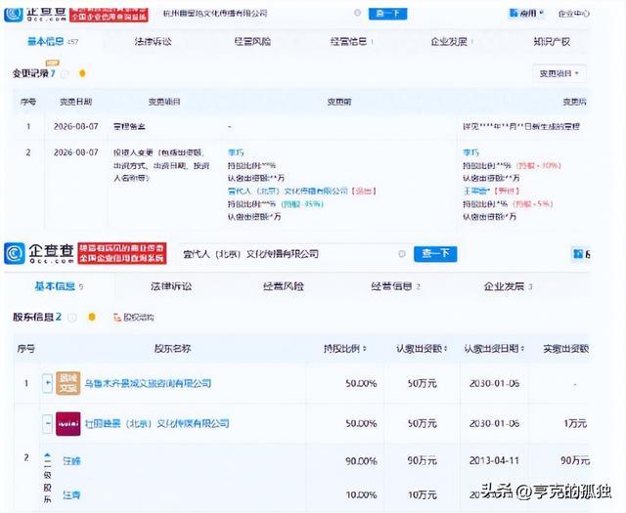Viewport: 626px width, 513px height.
Task: Click the 2013-04-11 date cell
Action: (x=494, y=461)
